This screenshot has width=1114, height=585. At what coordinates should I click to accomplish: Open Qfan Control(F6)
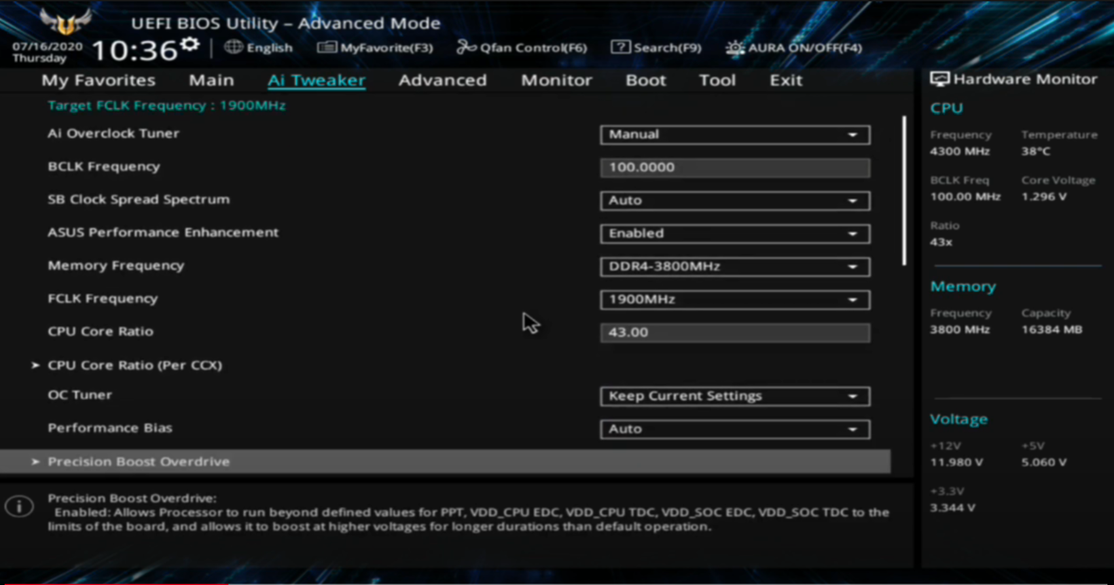[x=522, y=47]
